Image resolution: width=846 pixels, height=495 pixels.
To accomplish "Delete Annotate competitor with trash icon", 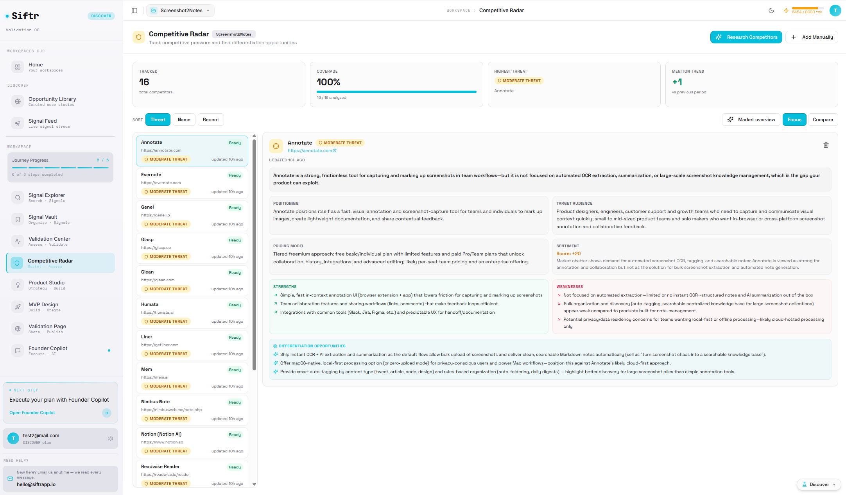I will tap(826, 145).
